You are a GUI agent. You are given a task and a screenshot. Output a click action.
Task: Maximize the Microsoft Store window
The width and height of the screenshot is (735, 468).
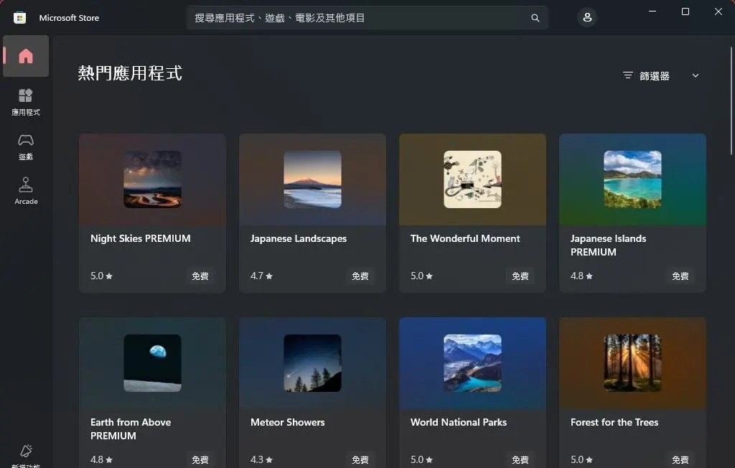[x=685, y=11]
